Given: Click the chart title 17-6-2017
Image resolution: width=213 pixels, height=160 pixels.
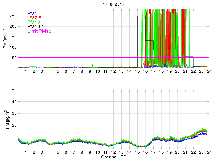Looking at the screenshot, I should tap(113, 4).
